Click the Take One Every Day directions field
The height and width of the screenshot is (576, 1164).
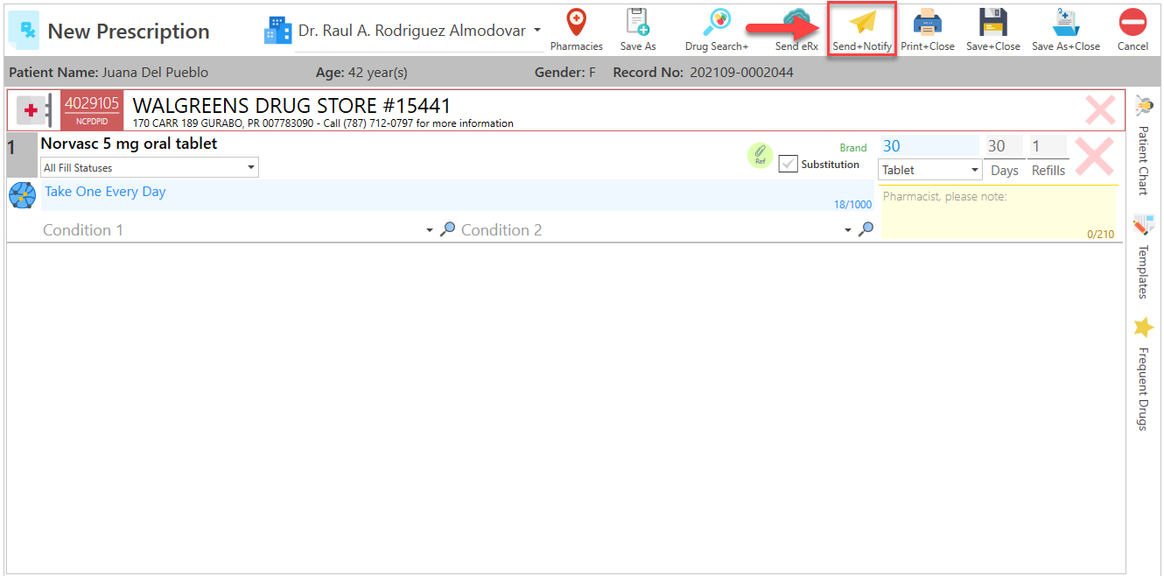(x=457, y=195)
